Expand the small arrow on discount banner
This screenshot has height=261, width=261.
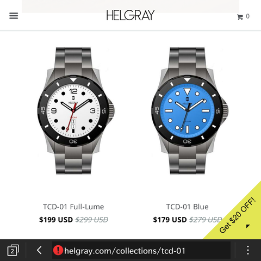point(248,226)
